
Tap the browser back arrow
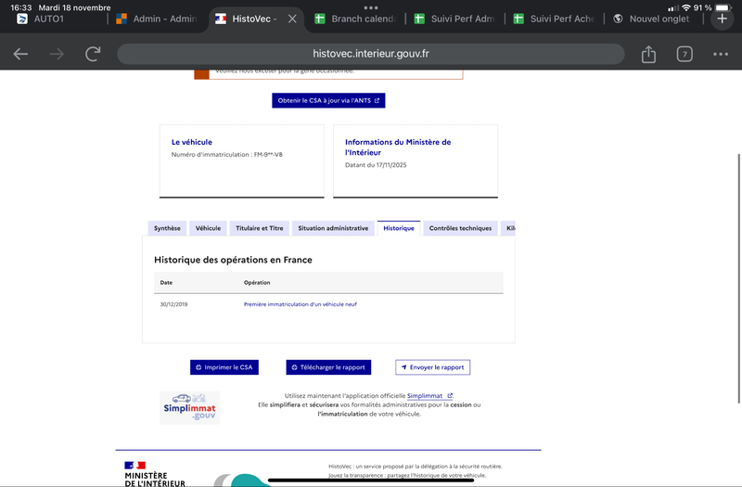20,55
